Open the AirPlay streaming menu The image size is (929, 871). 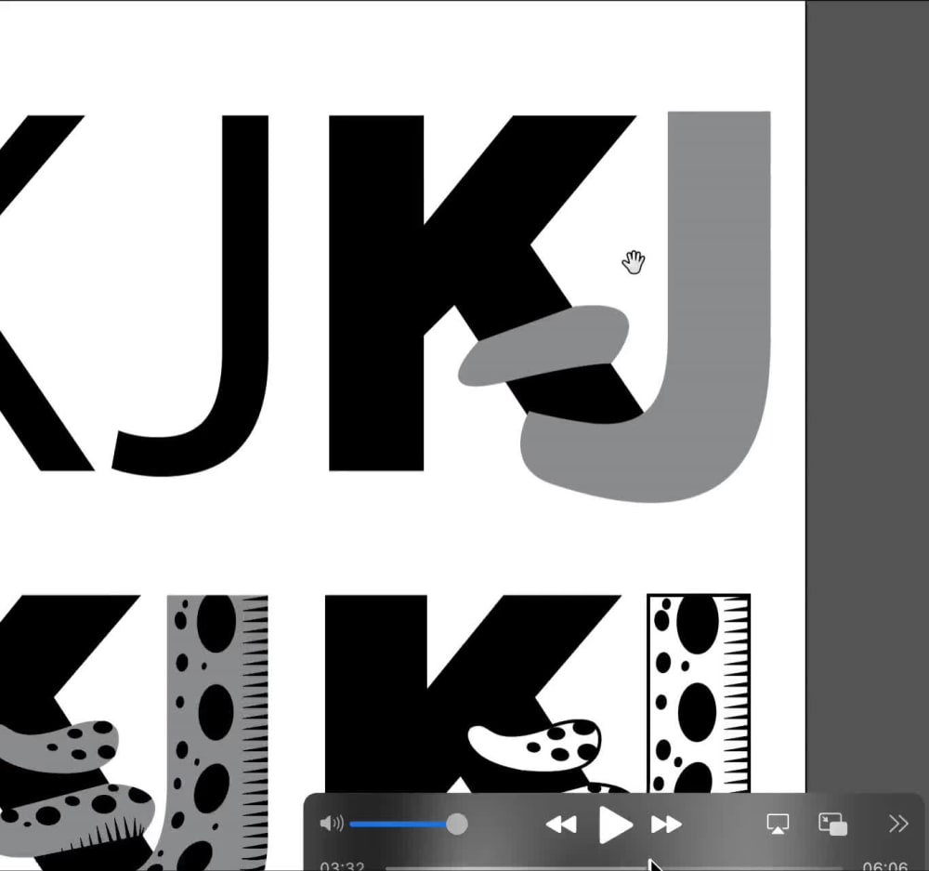tap(777, 823)
